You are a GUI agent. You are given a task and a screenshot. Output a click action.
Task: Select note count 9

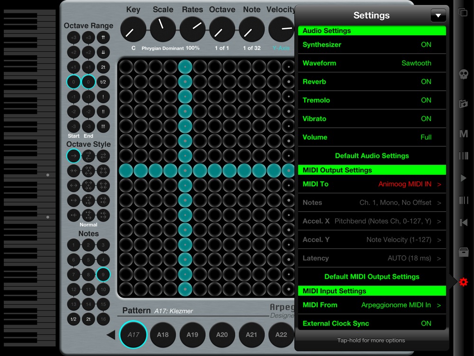point(103,274)
